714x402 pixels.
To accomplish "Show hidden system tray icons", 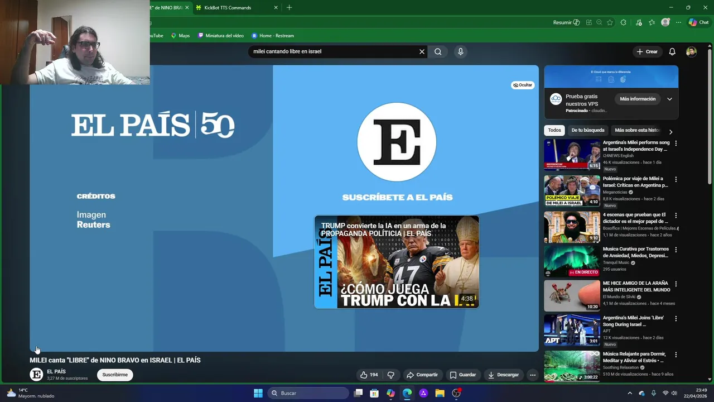I will click(x=630, y=393).
